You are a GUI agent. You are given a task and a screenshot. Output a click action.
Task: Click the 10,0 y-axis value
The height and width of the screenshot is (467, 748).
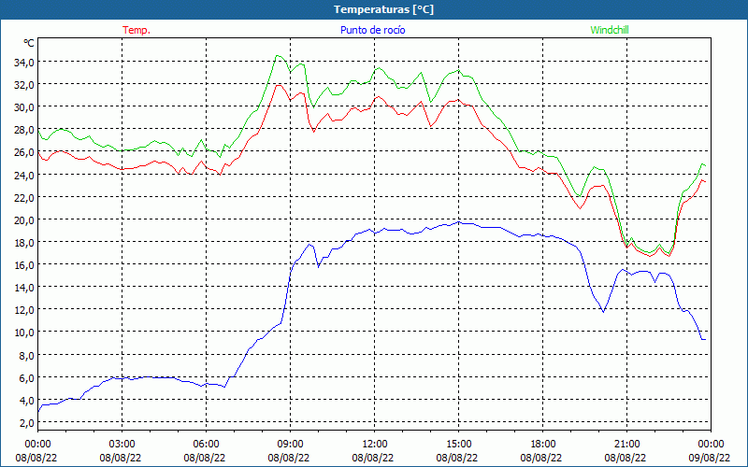(x=24, y=333)
